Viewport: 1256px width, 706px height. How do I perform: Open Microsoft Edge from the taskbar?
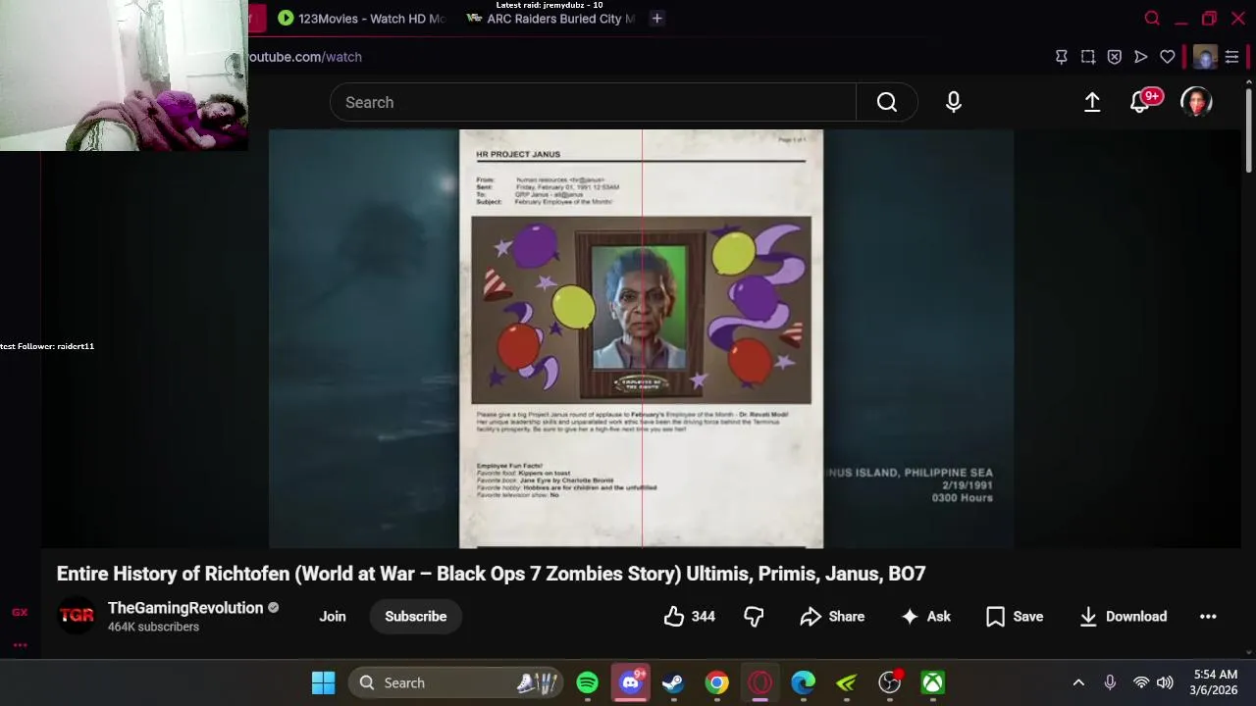tap(804, 682)
